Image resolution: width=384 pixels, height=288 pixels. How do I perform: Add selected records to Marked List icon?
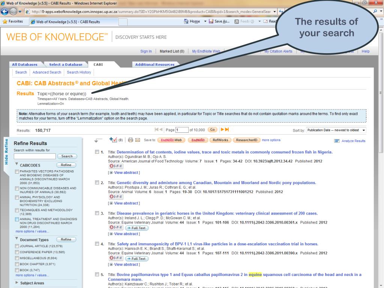click(113, 140)
